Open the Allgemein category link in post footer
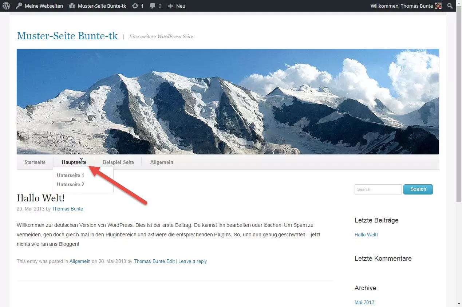Image resolution: width=462 pixels, height=307 pixels. point(80,261)
